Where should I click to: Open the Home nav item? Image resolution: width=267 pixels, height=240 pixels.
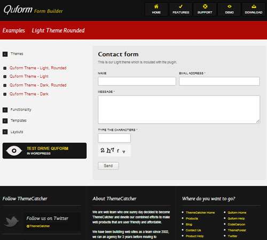[x=156, y=10]
